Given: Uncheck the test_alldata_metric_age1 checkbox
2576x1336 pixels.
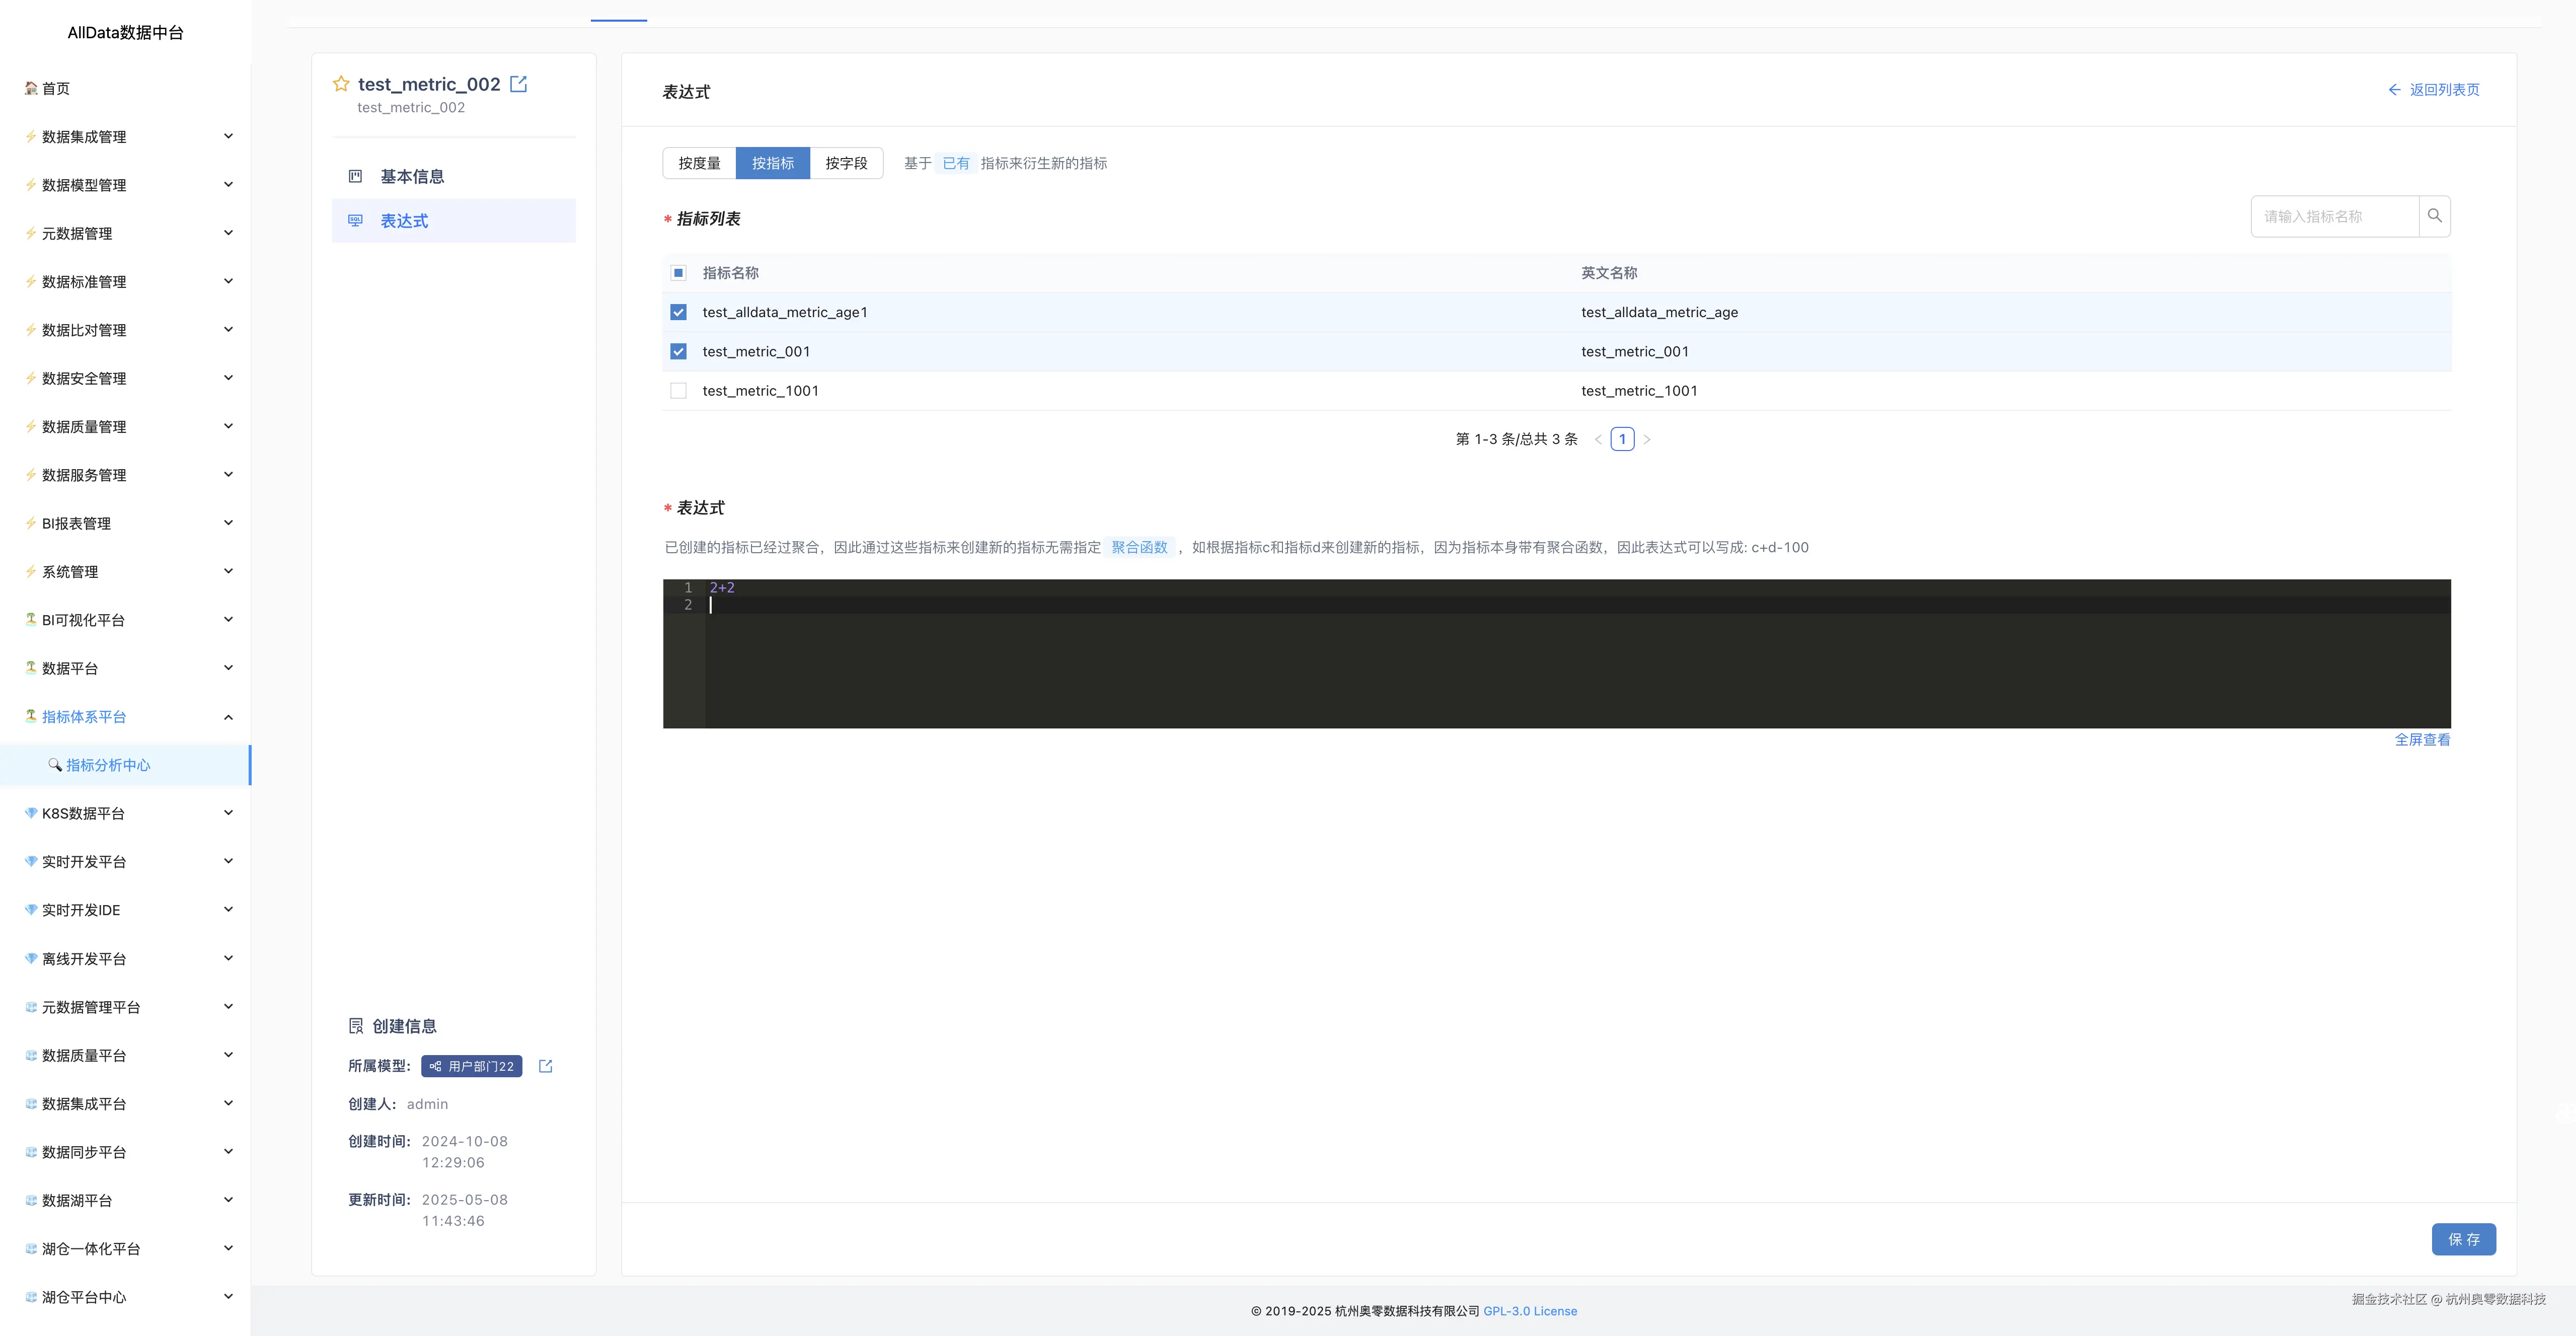Looking at the screenshot, I should tap(678, 312).
